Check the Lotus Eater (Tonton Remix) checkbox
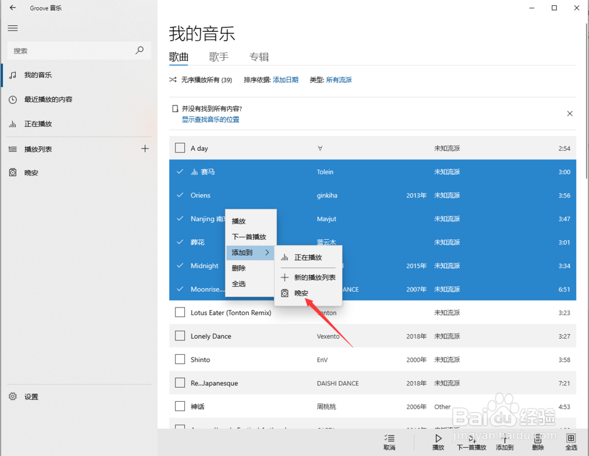The width and height of the screenshot is (589, 456). 180,312
